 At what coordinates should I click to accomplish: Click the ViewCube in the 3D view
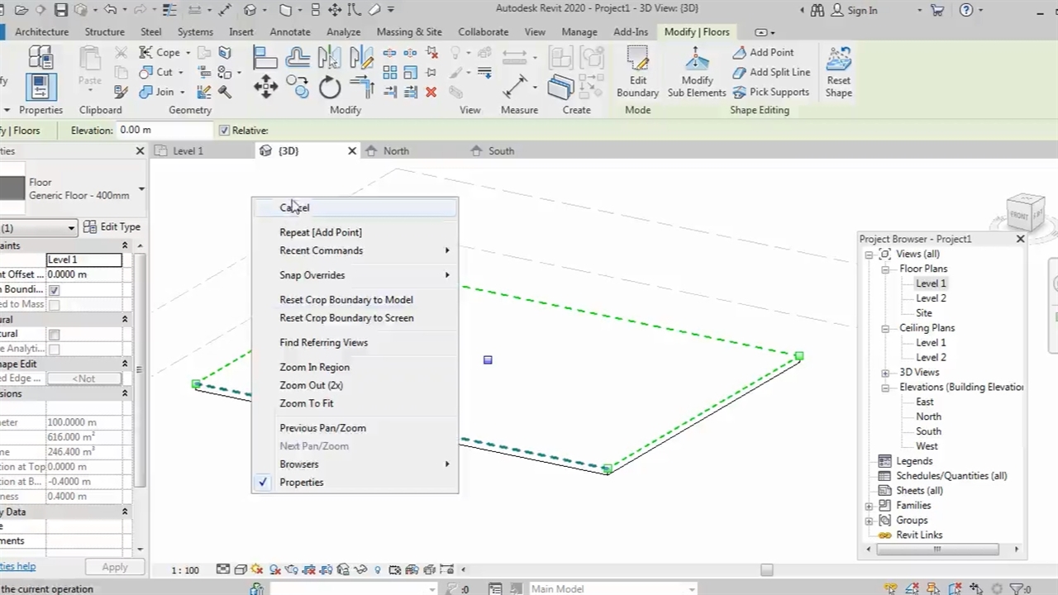tap(1026, 212)
